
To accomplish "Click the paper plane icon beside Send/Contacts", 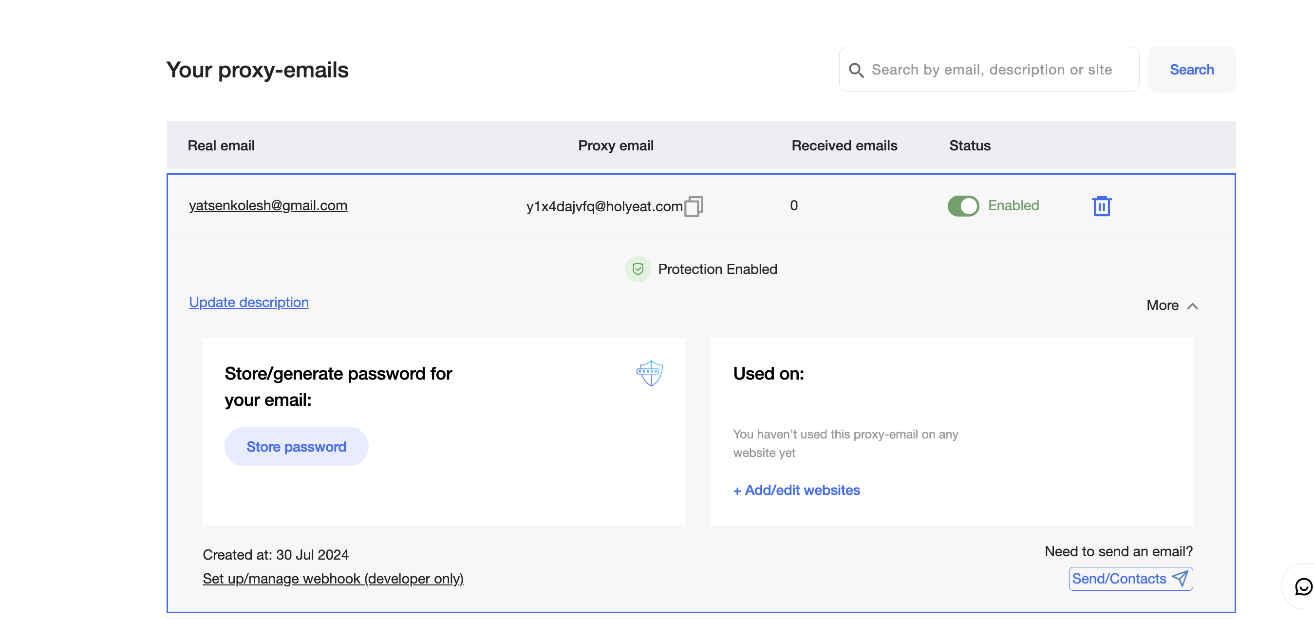I will pyautogui.click(x=1180, y=579).
